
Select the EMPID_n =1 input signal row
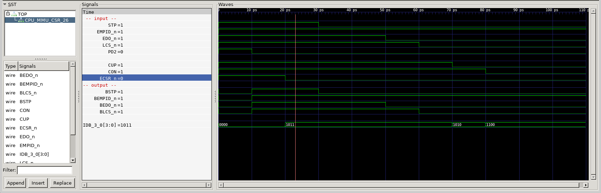[147, 32]
